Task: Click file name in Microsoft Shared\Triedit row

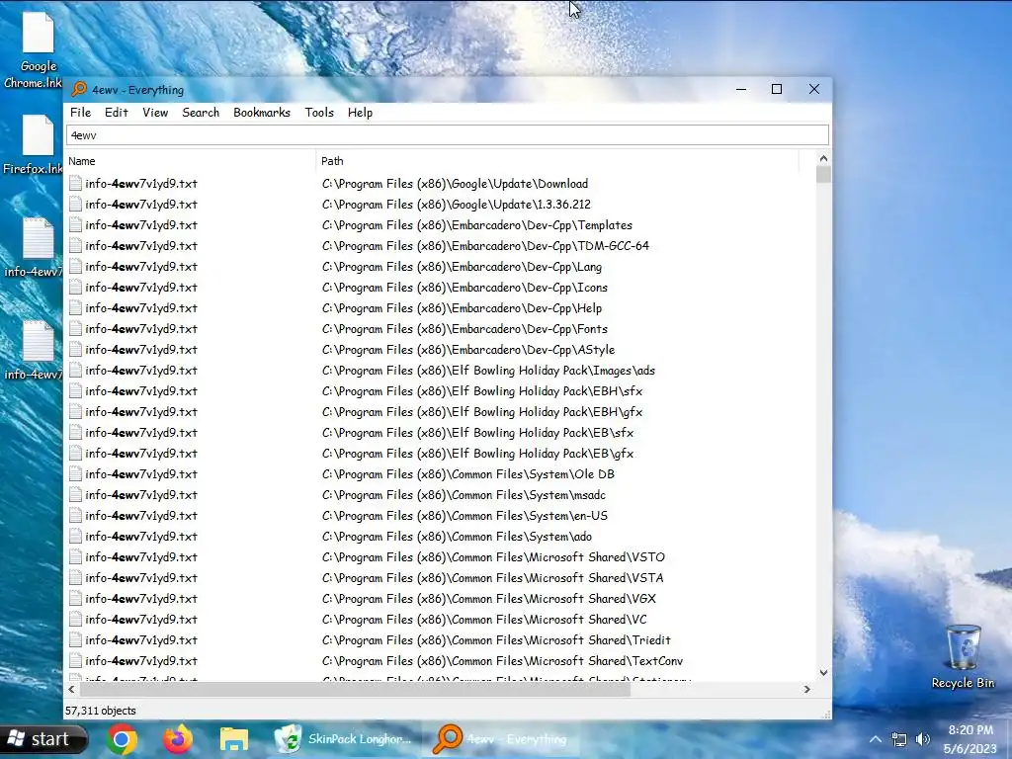Action: click(141, 639)
